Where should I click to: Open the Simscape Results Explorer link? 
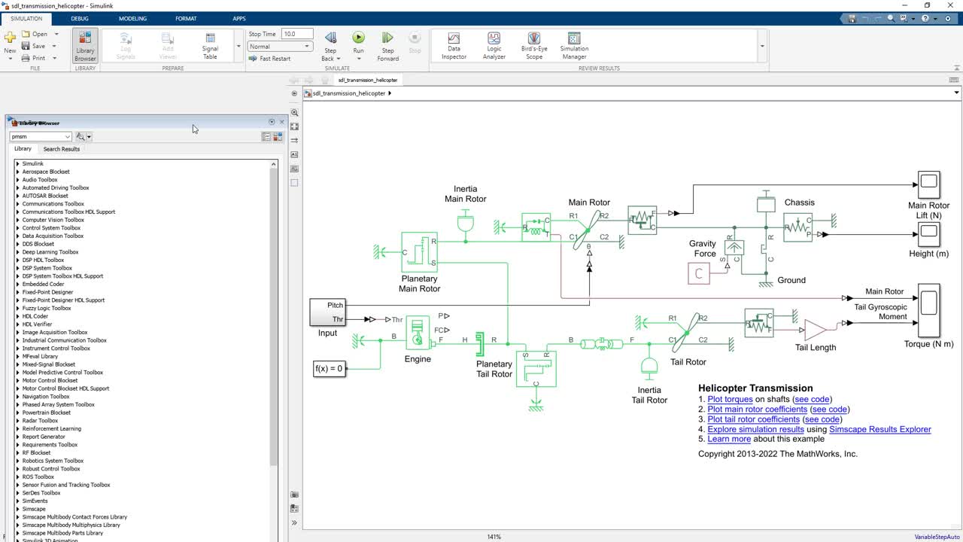[880, 429]
